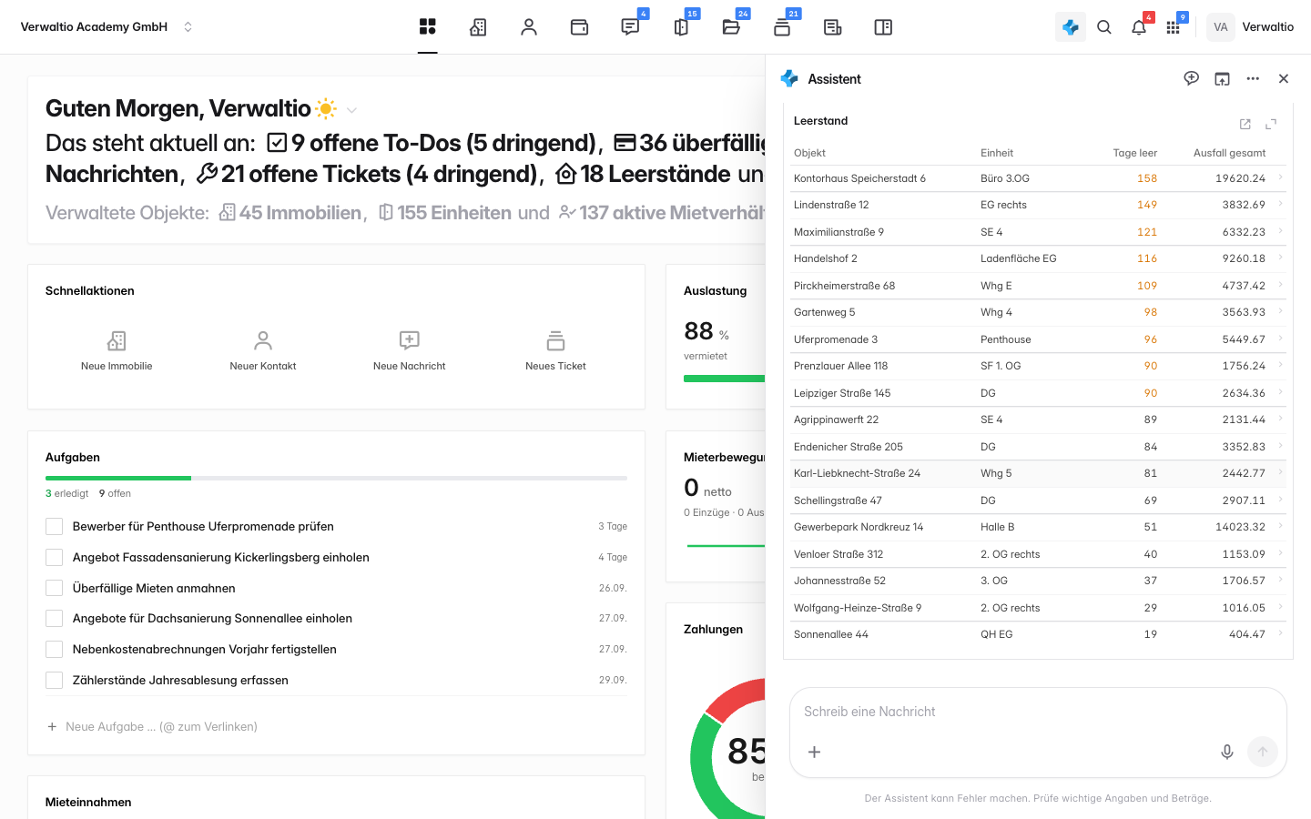Check 'Zählerstände Jahresablesung erfassen' task
The image size is (1311, 819).
click(x=55, y=680)
